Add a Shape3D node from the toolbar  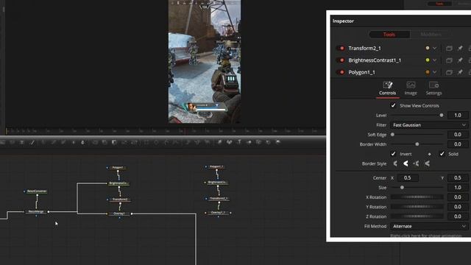[229, 142]
